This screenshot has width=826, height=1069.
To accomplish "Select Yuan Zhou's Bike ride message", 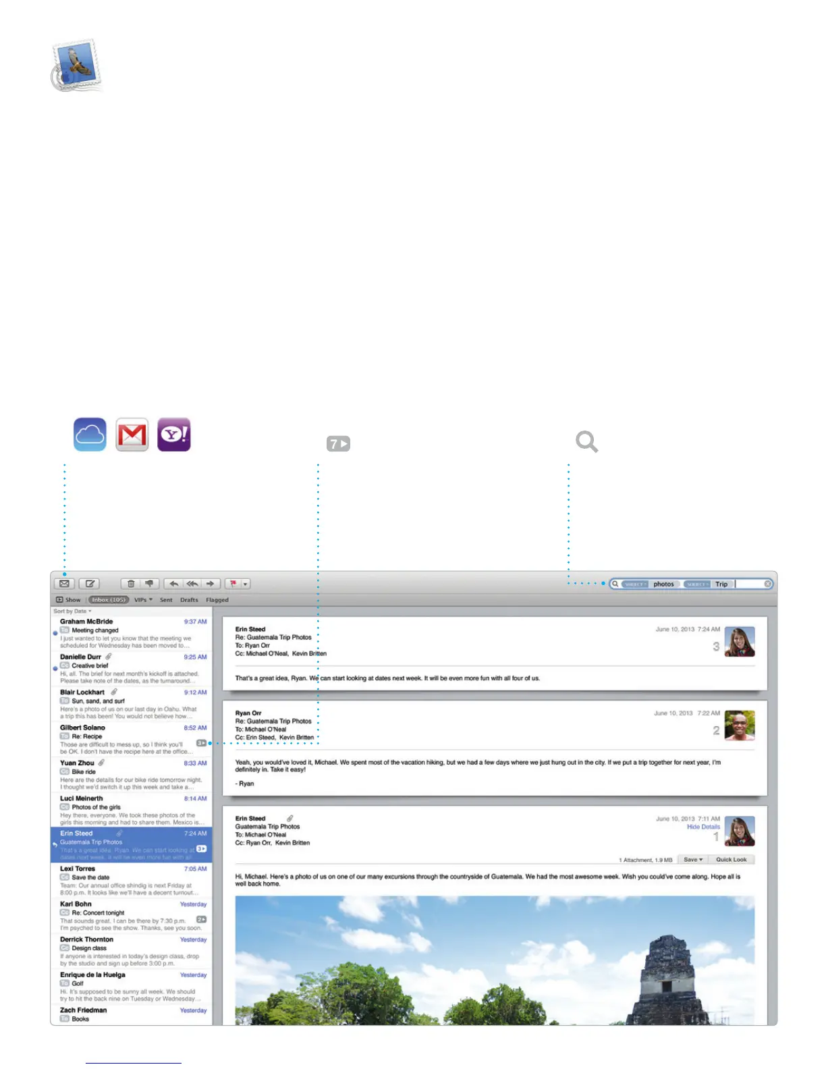I will (x=132, y=775).
